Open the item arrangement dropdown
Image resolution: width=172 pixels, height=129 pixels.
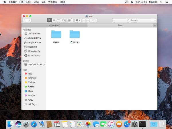pos(70,20)
